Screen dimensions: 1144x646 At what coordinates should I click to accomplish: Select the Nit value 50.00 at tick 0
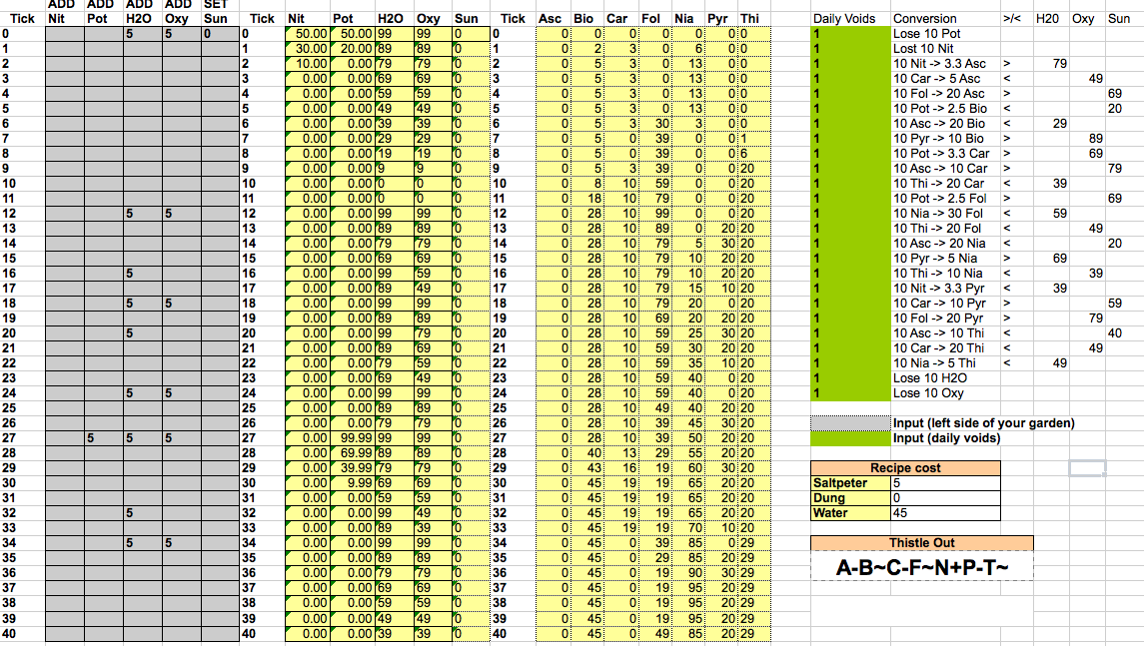coord(307,34)
